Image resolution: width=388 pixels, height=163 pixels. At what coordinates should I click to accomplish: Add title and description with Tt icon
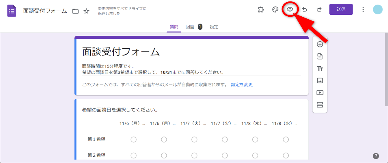(x=320, y=68)
